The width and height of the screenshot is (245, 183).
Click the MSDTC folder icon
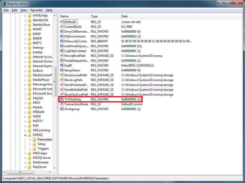[29, 121]
